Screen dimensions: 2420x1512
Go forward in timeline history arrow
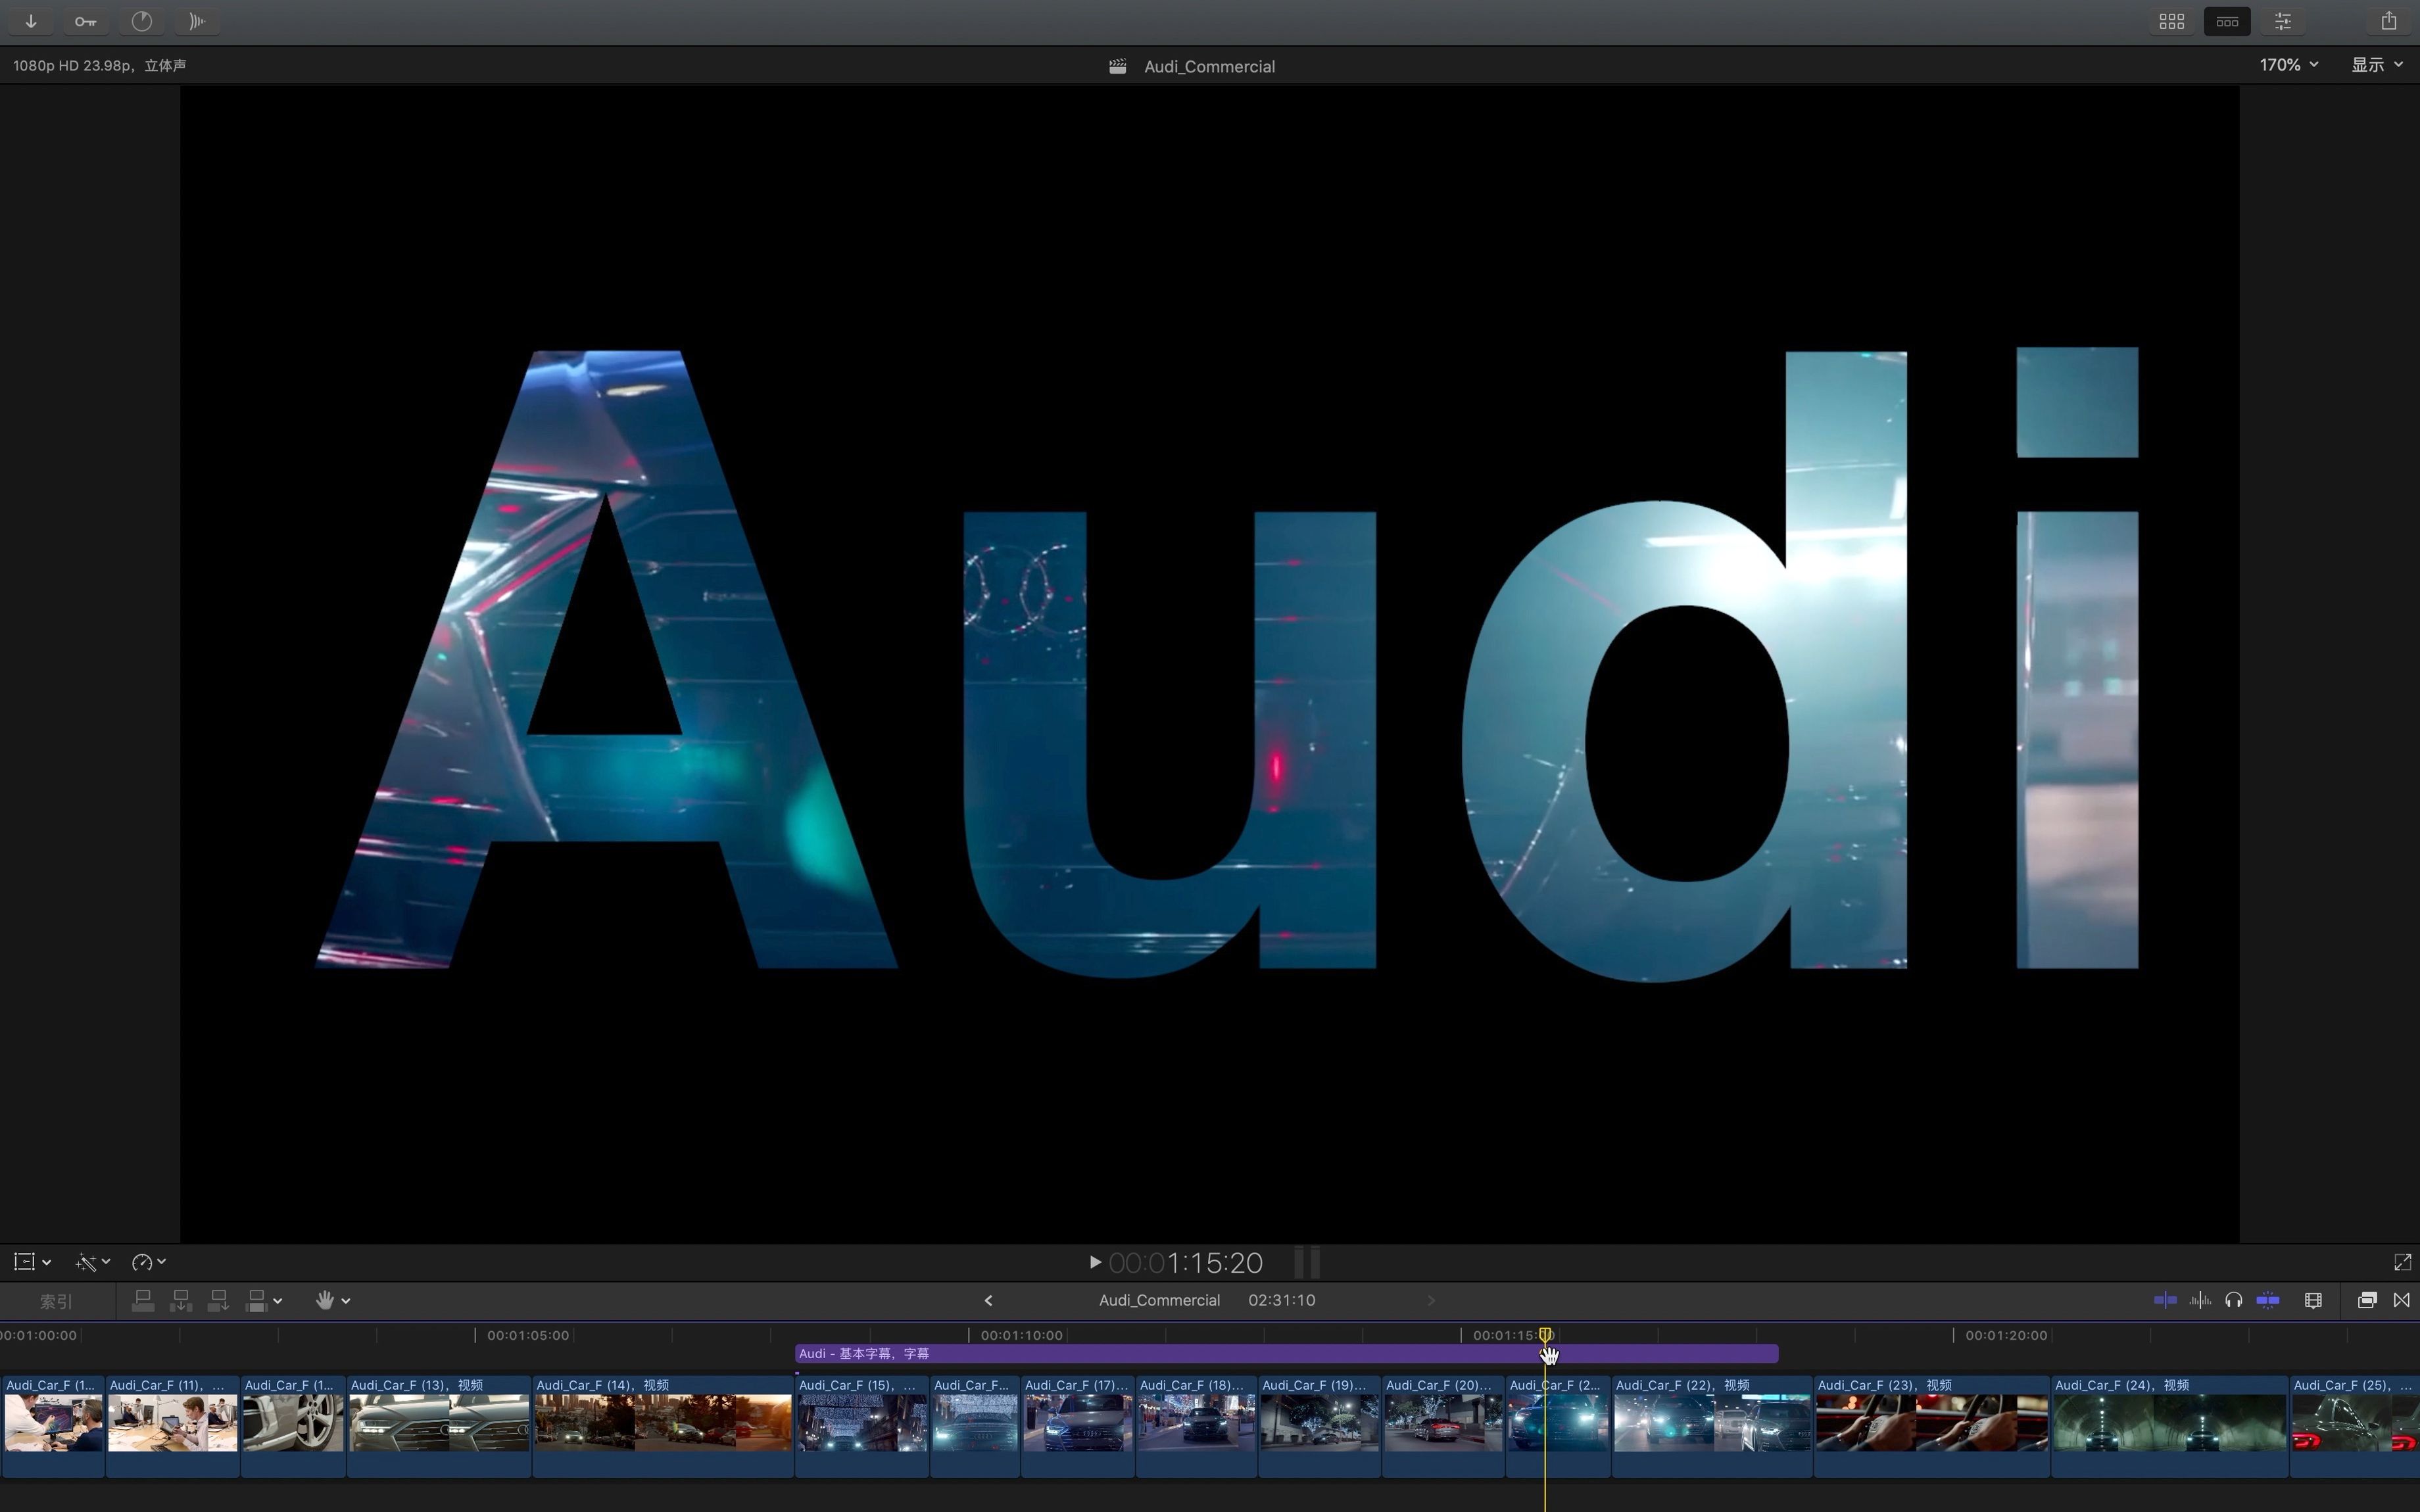pyautogui.click(x=1431, y=1300)
